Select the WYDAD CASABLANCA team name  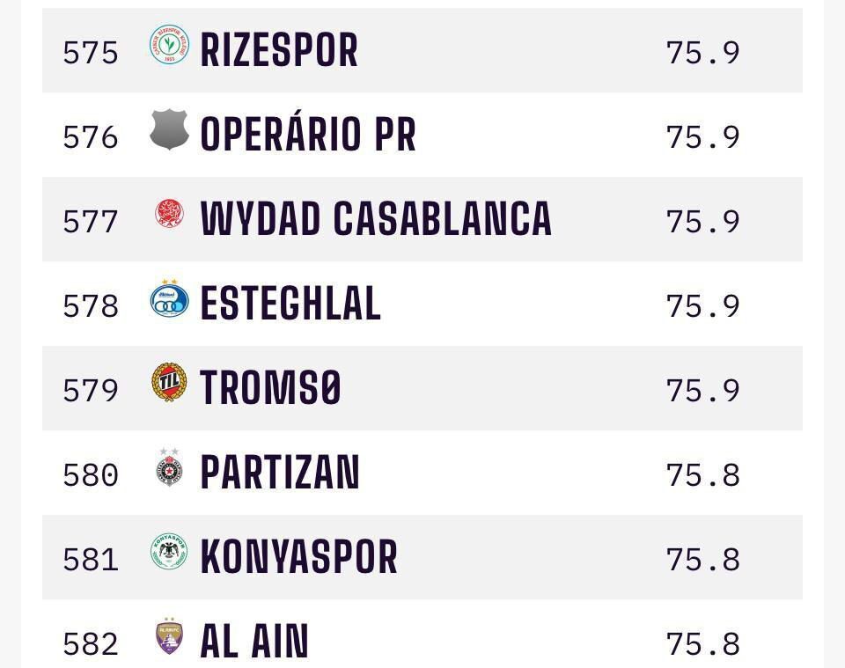click(x=376, y=219)
